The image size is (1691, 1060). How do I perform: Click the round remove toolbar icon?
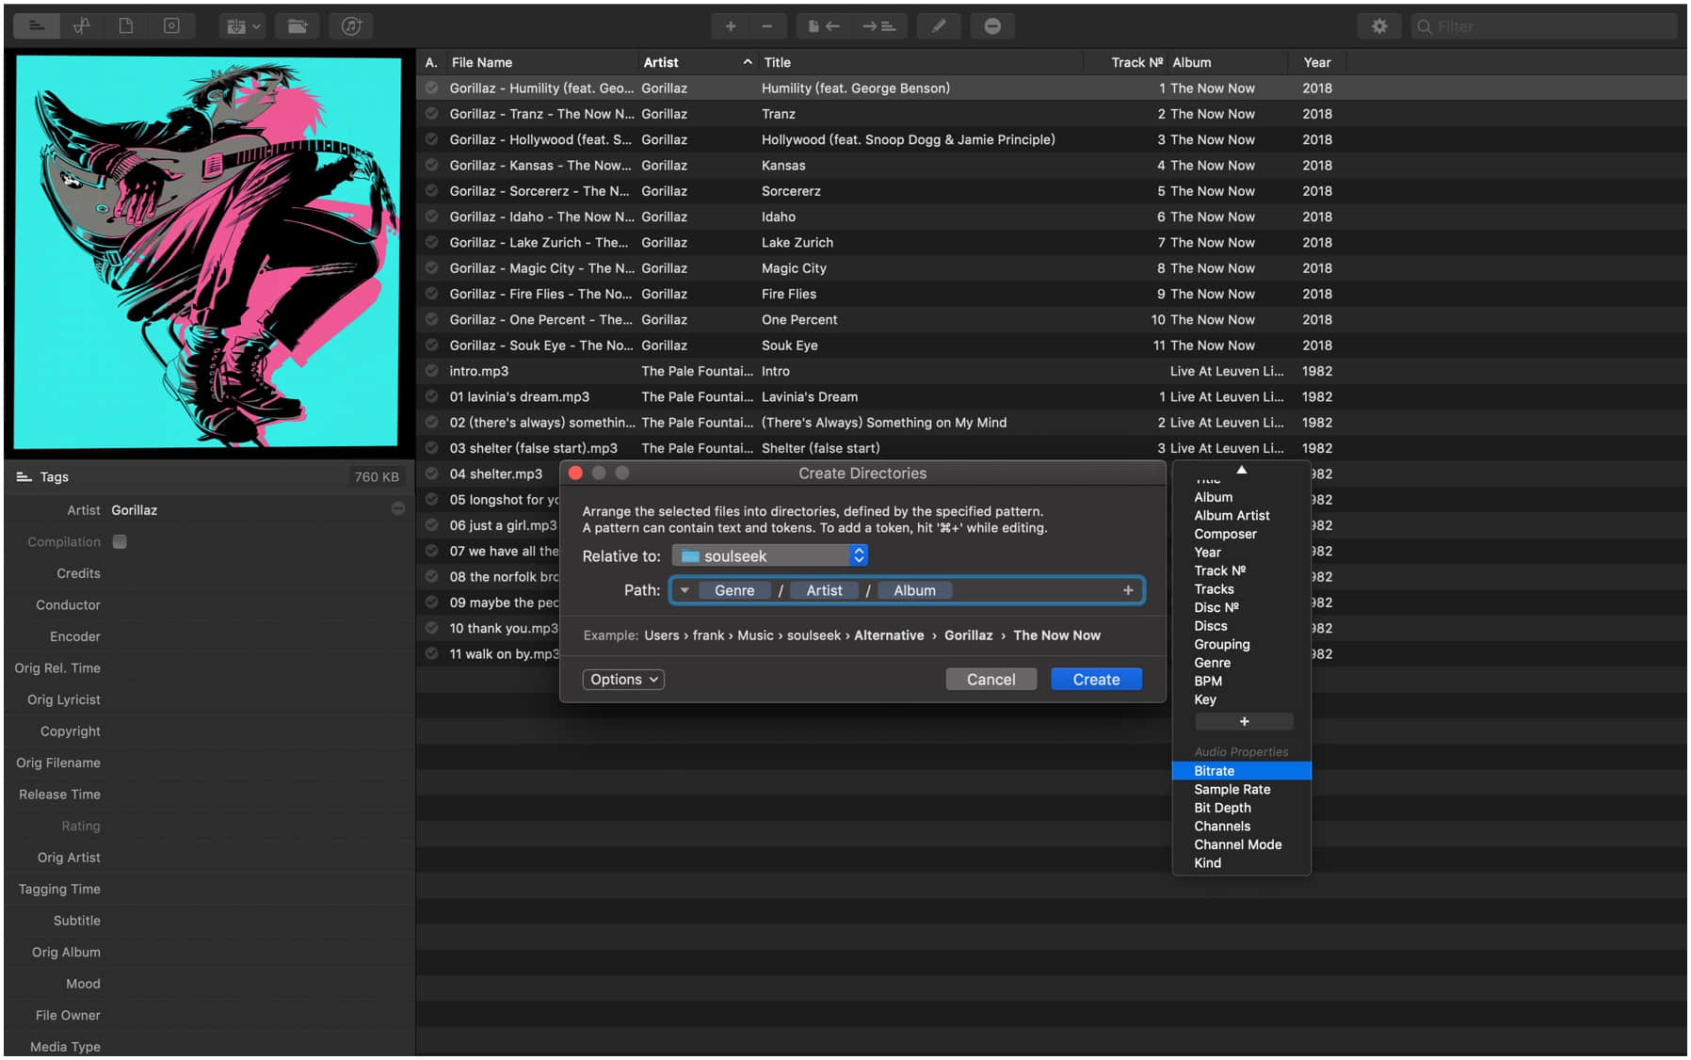click(x=992, y=26)
